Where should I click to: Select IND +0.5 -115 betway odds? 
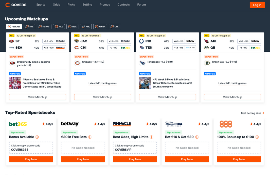pos(184,41)
